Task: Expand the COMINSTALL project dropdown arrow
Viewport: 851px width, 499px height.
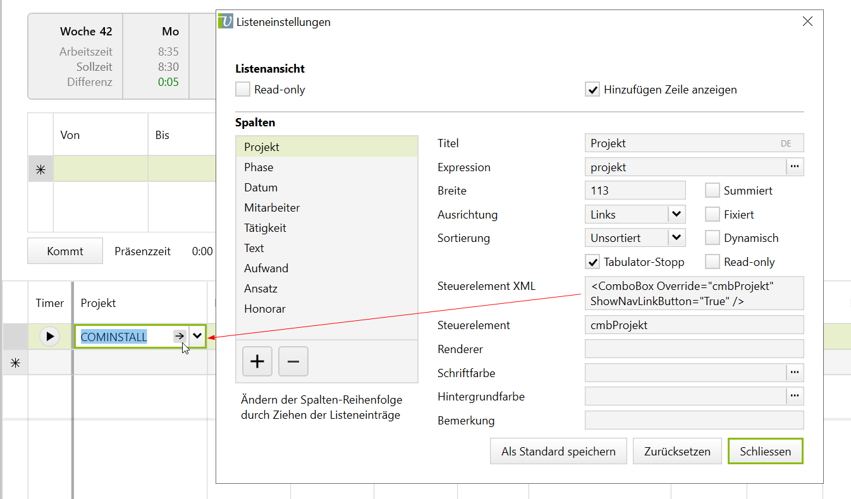Action: point(198,336)
